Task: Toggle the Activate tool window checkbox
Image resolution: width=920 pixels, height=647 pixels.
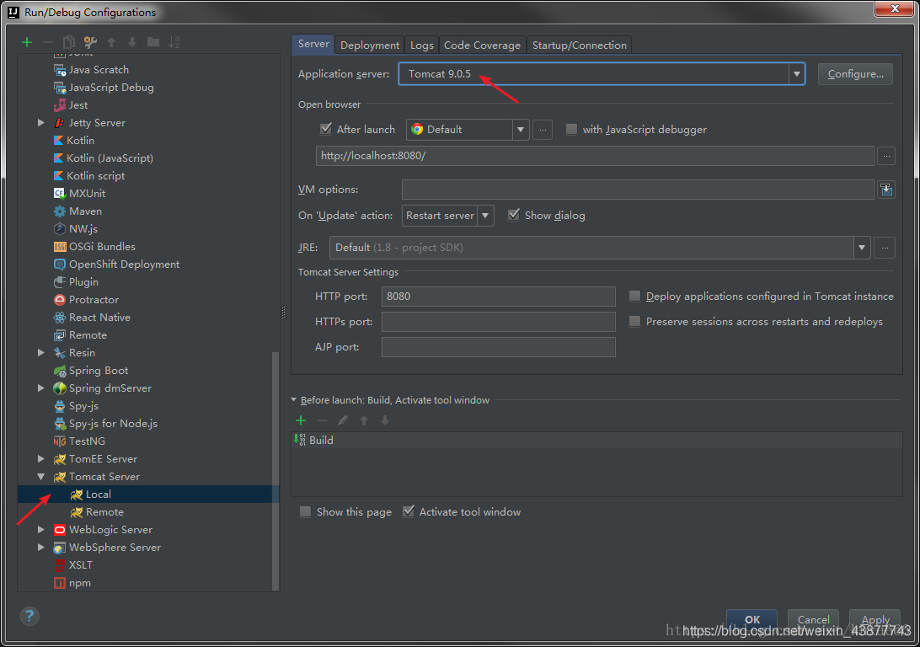Action: click(x=409, y=512)
